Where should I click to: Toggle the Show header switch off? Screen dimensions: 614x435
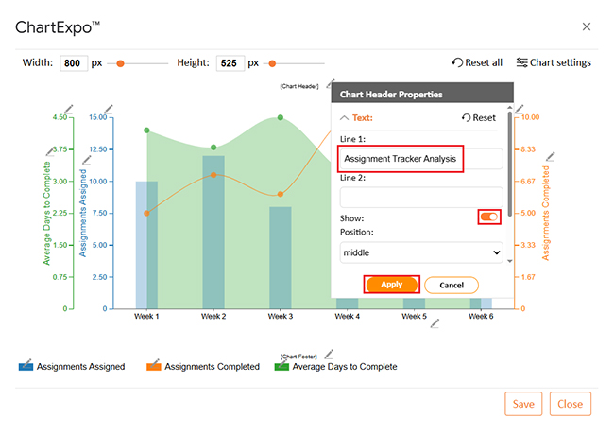(x=489, y=217)
